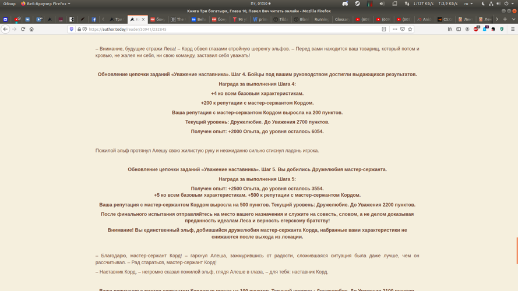Bookmark this page with the star icon

pos(410,29)
